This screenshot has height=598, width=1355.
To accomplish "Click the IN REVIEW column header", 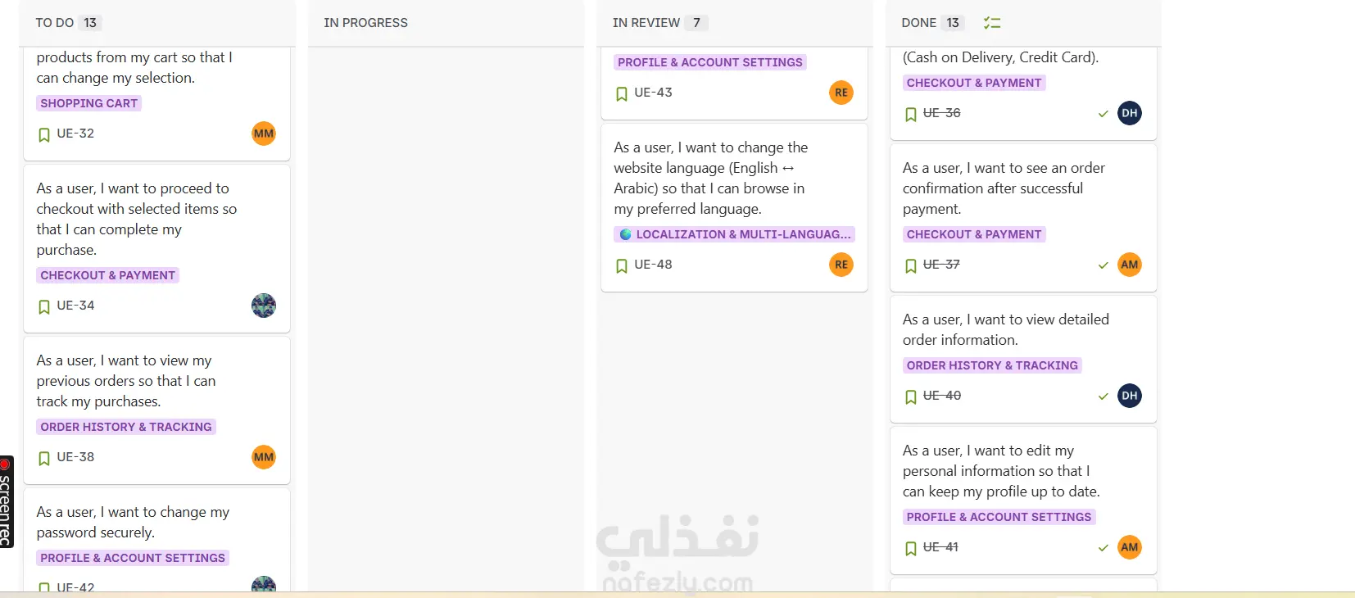I will point(646,23).
